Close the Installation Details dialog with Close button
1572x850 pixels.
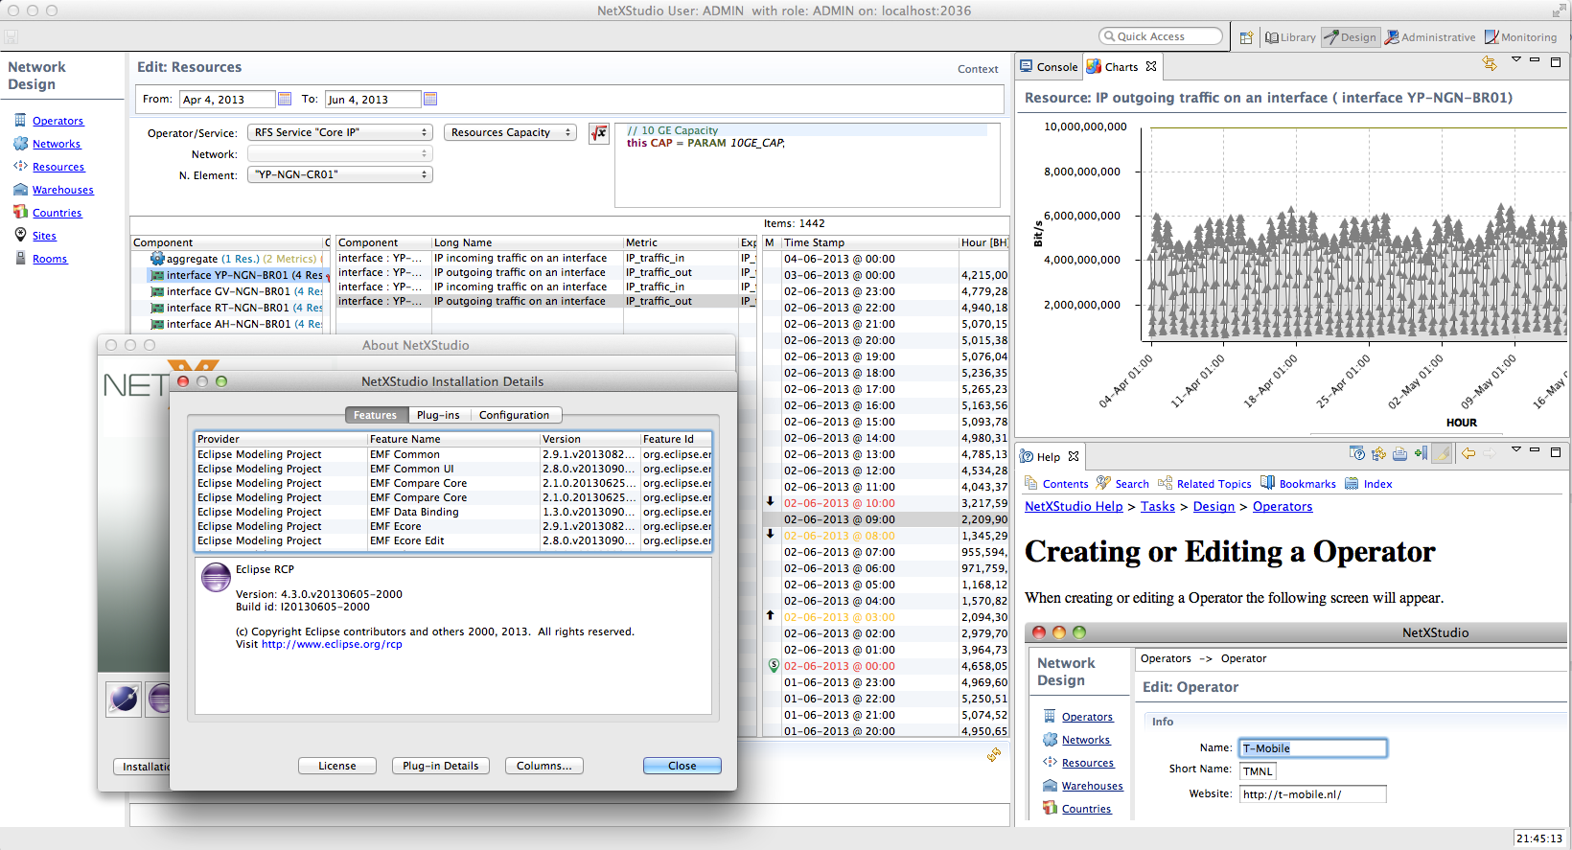coord(682,766)
